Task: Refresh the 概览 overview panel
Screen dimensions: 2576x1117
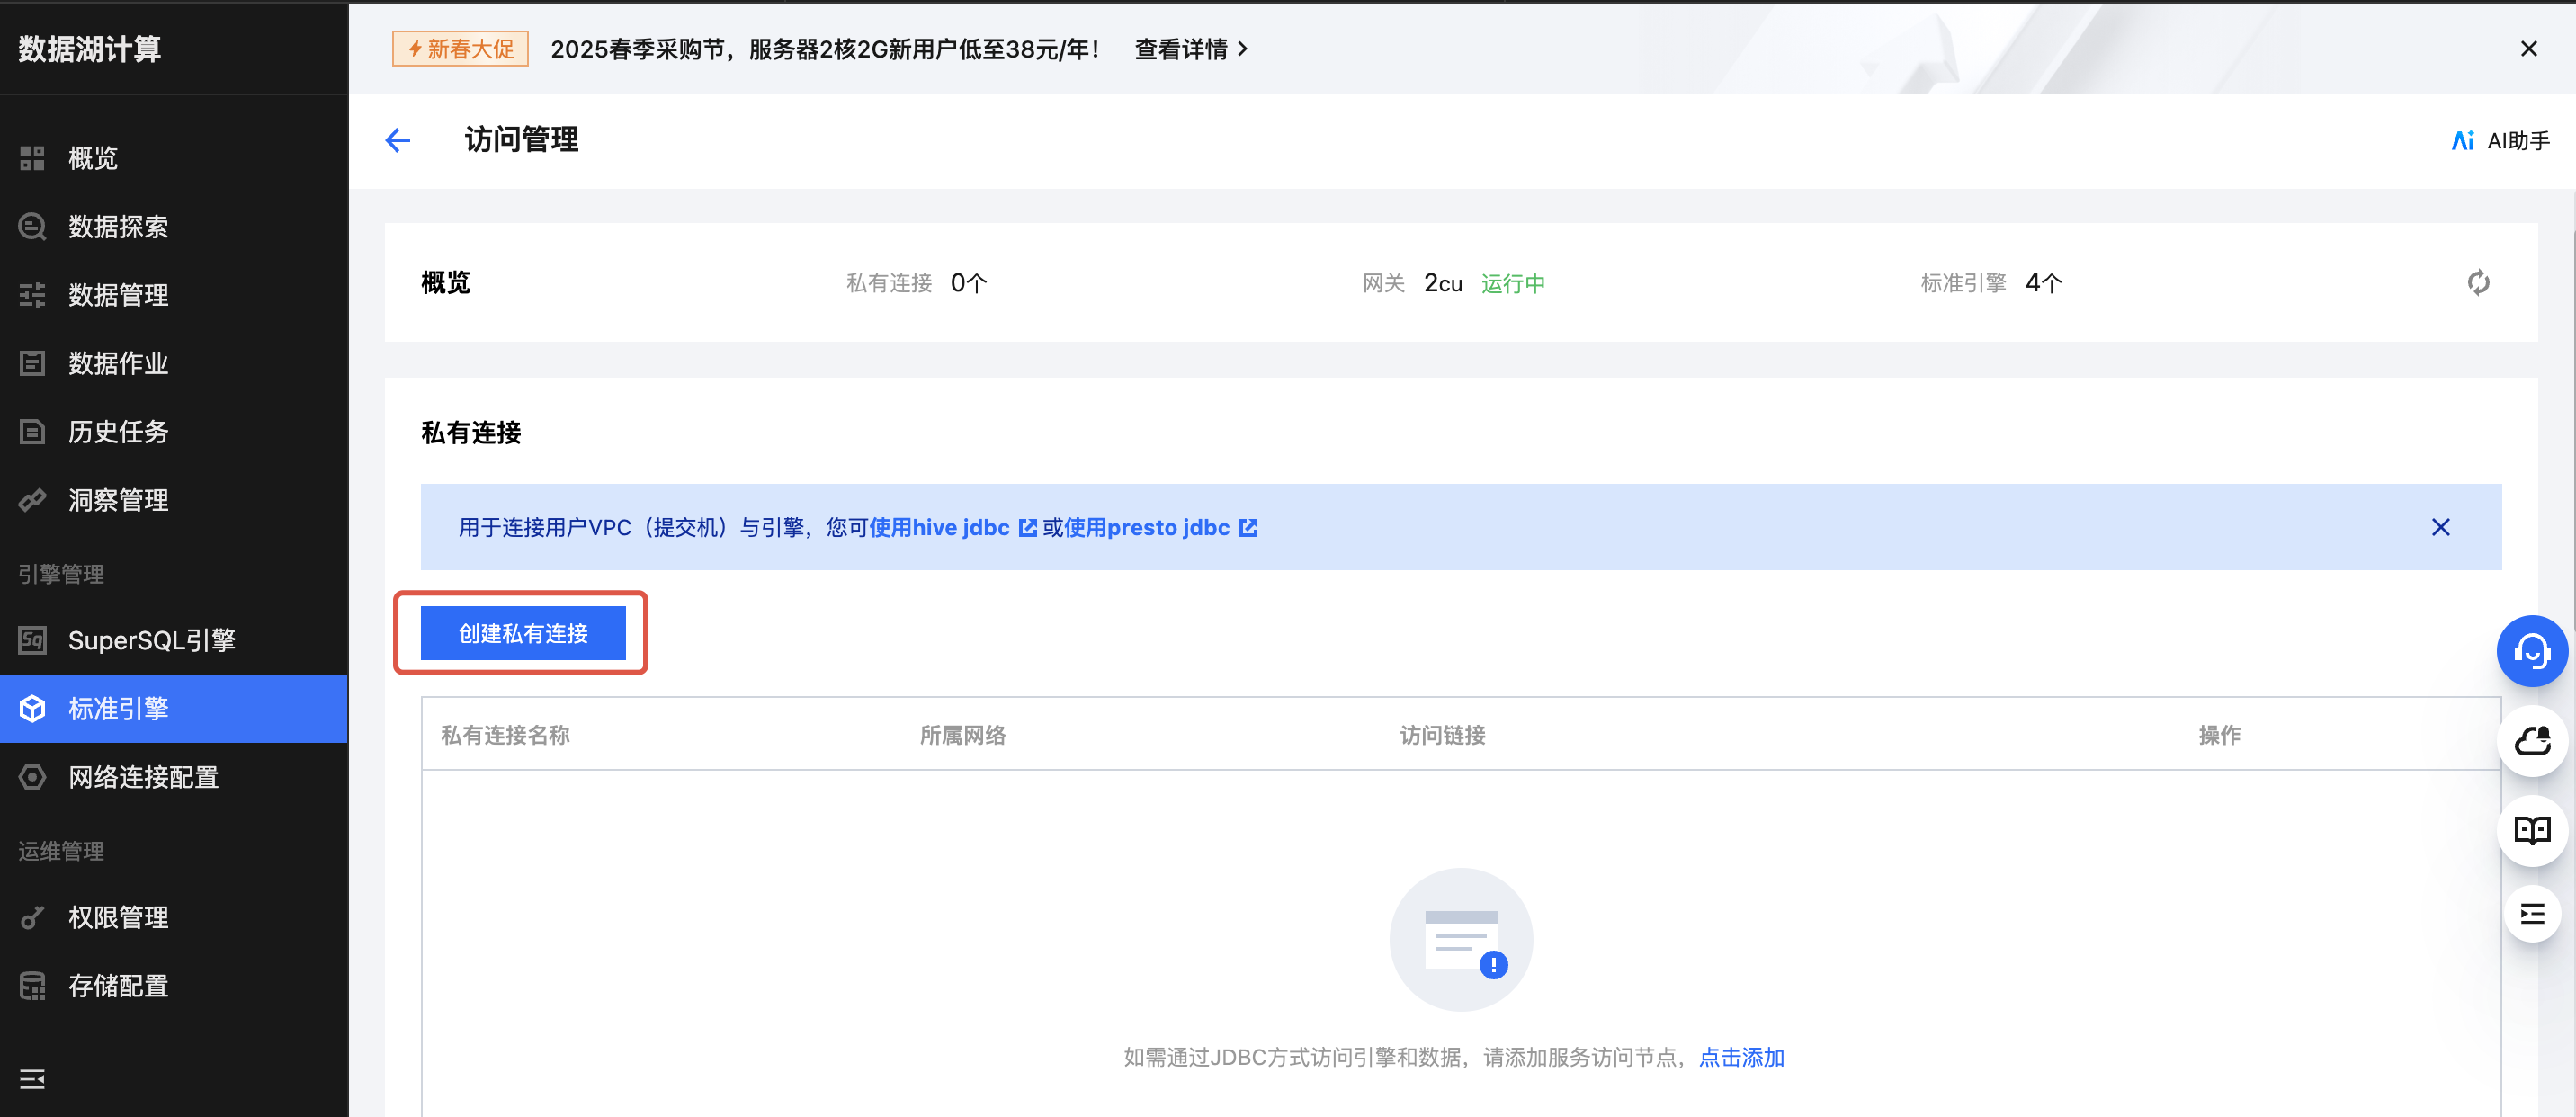Action: coord(2478,283)
